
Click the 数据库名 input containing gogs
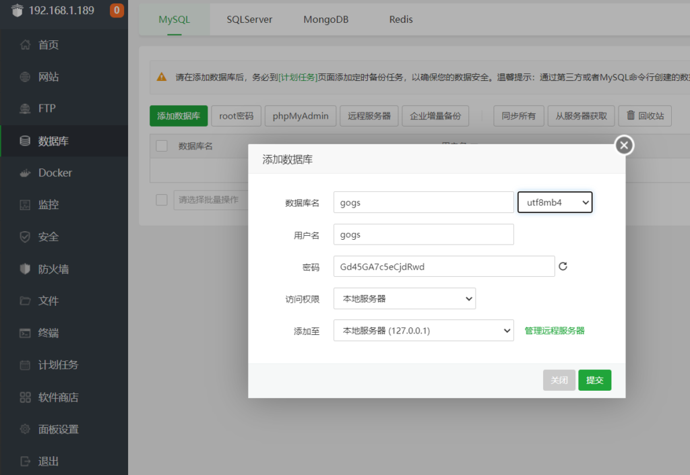tap(423, 202)
